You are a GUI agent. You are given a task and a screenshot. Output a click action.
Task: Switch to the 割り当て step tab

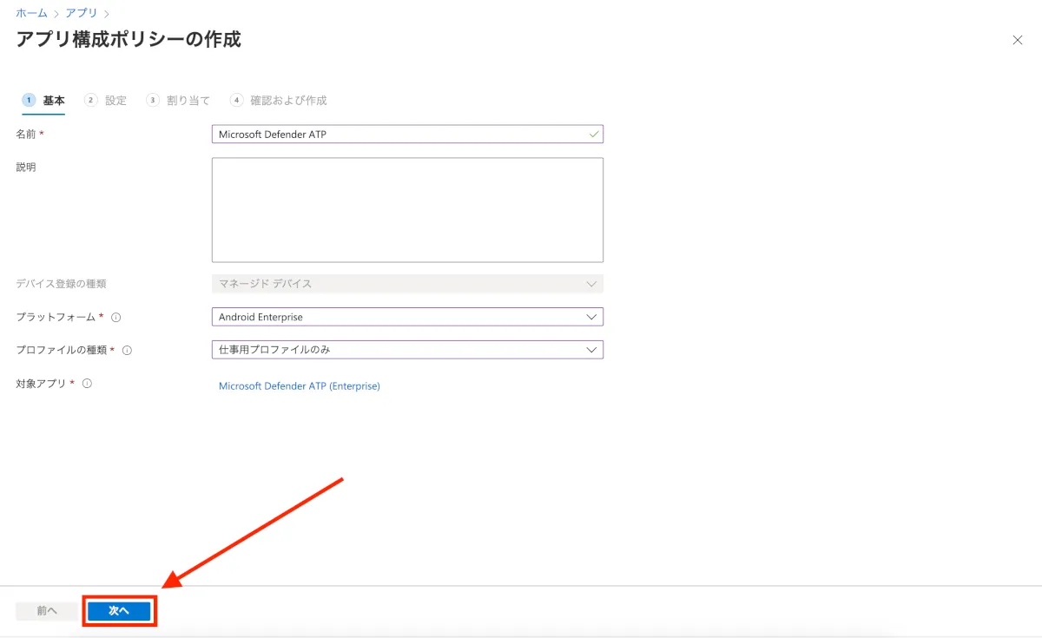click(x=179, y=101)
